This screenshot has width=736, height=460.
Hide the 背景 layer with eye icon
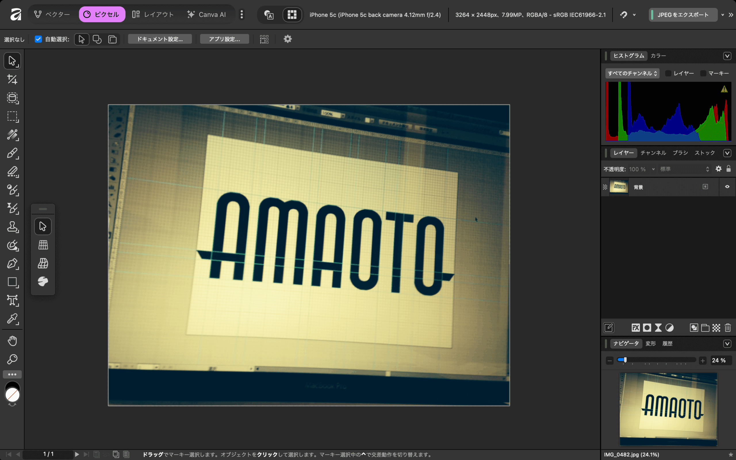tap(727, 187)
